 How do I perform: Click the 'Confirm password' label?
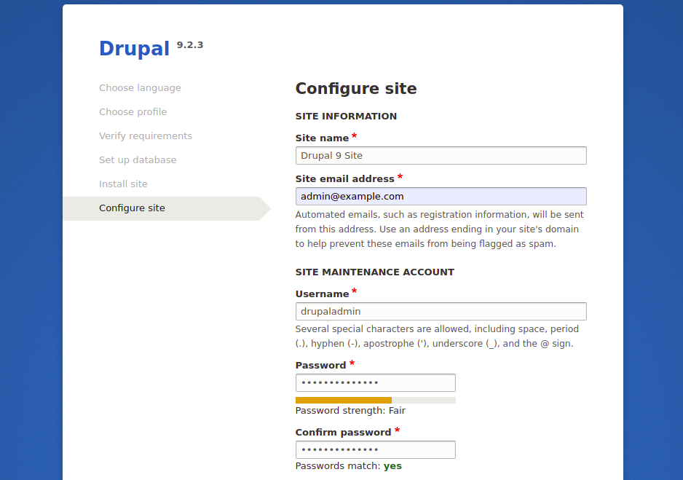[343, 433]
